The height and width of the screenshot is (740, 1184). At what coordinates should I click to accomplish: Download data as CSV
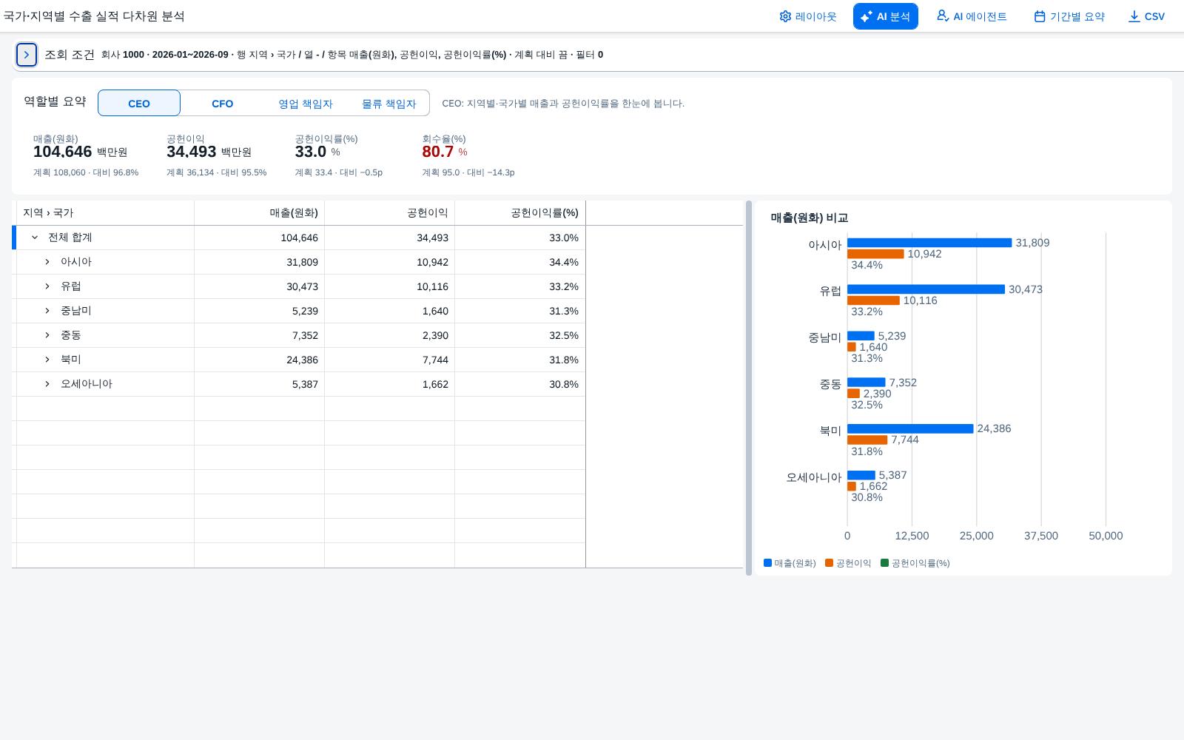click(1146, 16)
